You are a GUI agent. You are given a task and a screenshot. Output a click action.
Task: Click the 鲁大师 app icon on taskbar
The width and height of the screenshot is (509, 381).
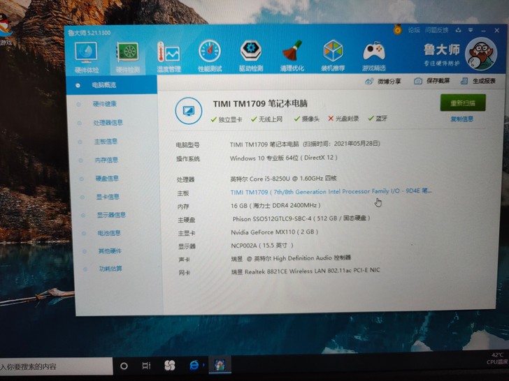[x=220, y=365]
